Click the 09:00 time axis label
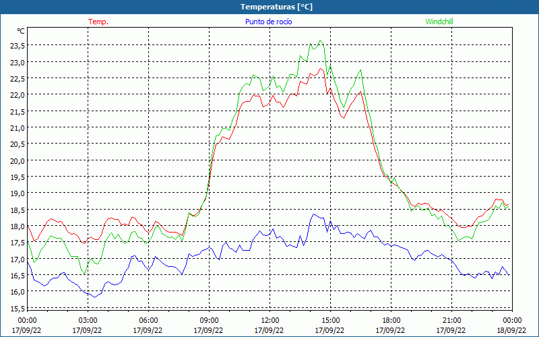Image resolution: width=539 pixels, height=337 pixels. (209, 321)
